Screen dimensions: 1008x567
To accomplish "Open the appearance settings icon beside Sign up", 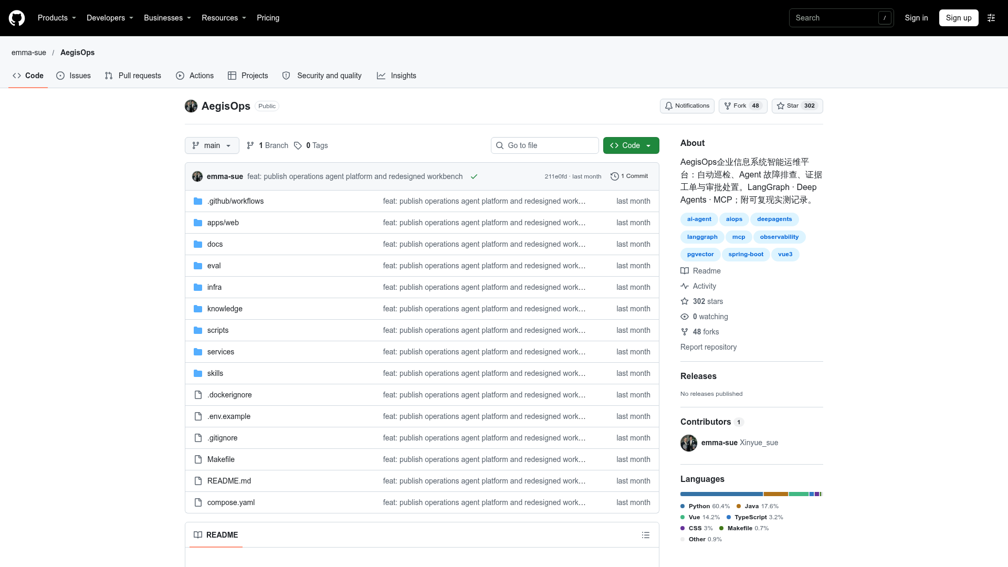I will [x=991, y=18].
